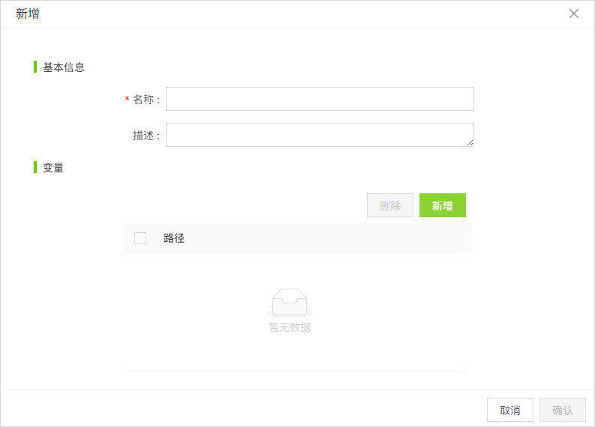The width and height of the screenshot is (595, 427).
Task: Close the 新增 dialog with the X icon
Action: click(x=574, y=13)
